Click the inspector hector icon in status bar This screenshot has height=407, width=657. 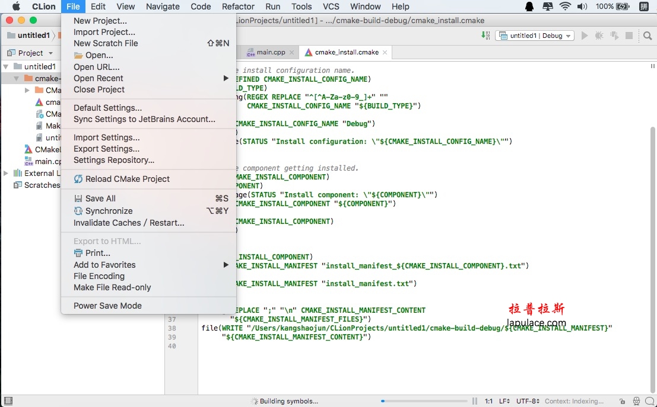pos(636,401)
